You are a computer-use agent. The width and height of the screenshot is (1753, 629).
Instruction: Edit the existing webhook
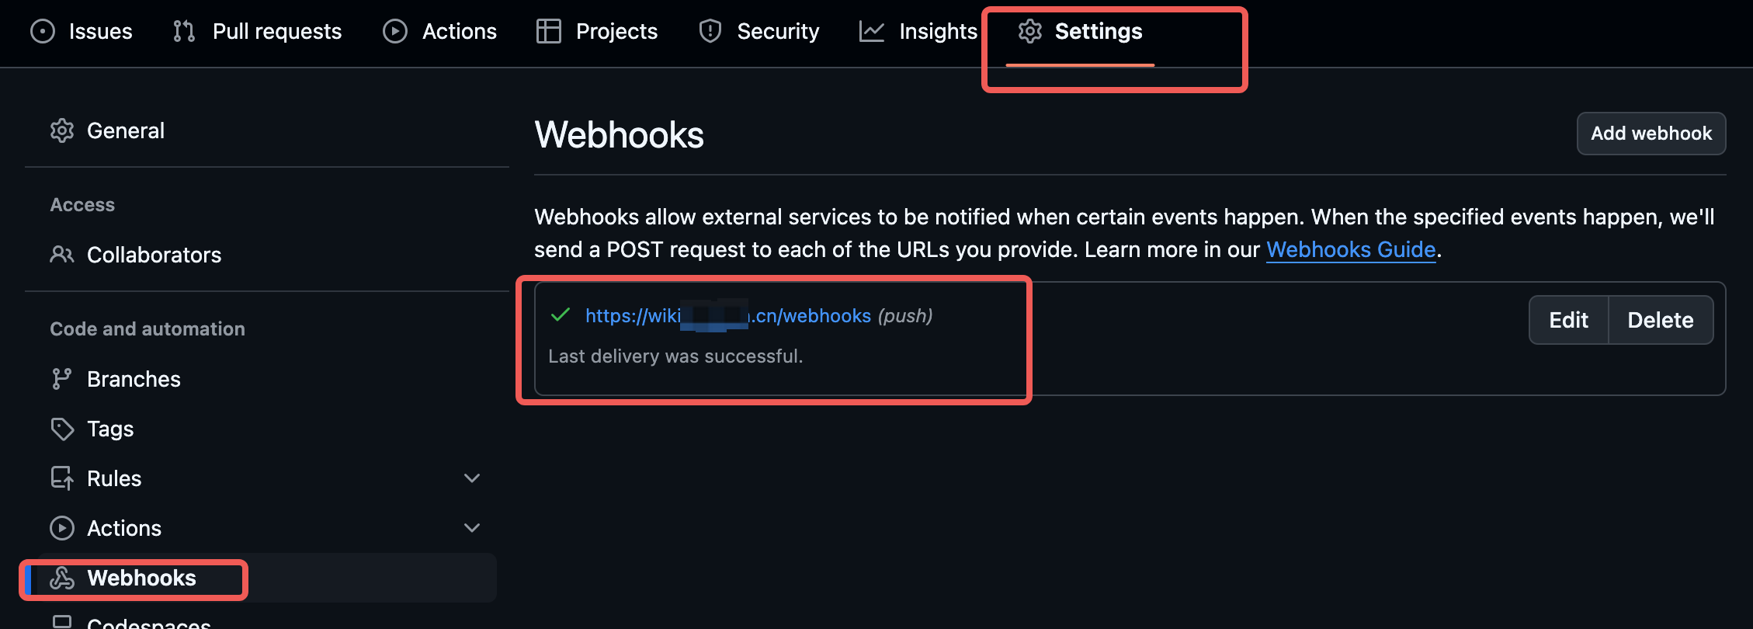point(1568,320)
